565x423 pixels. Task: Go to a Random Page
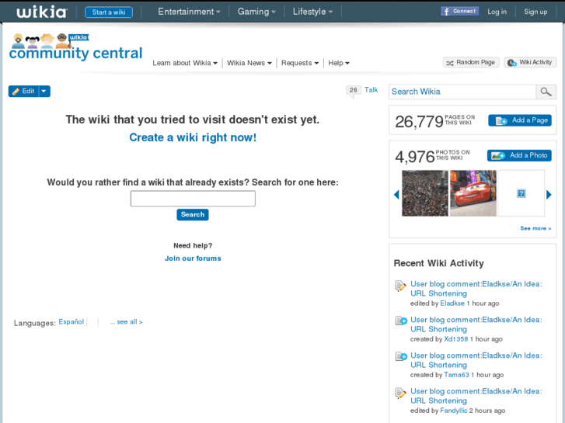point(471,62)
